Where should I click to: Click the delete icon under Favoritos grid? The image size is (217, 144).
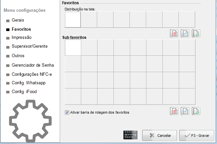pyautogui.click(x=174, y=33)
